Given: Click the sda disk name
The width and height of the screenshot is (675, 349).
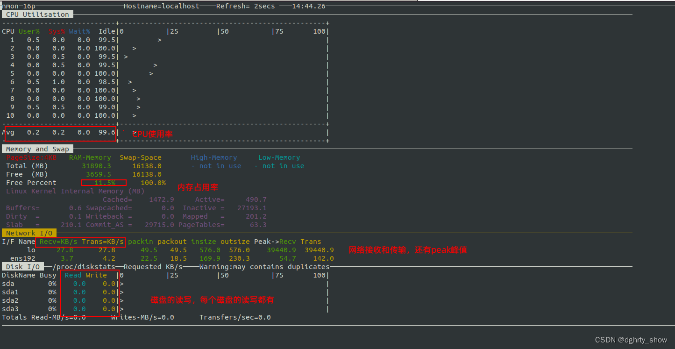Looking at the screenshot, I should pos(8,284).
